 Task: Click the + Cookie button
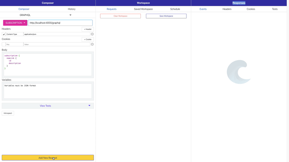tap(88, 39)
